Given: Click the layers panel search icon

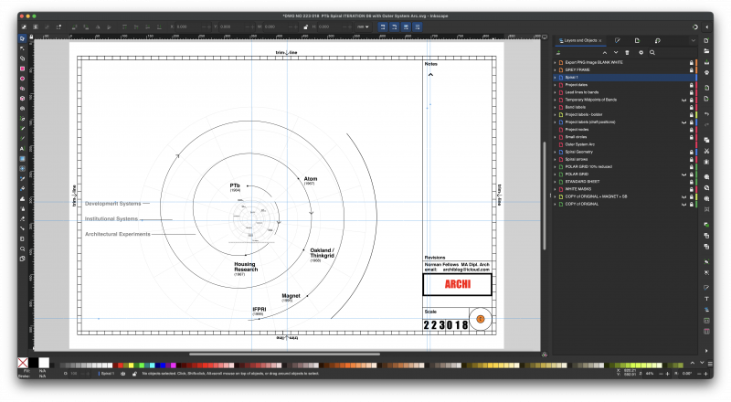Looking at the screenshot, I should click(x=652, y=52).
